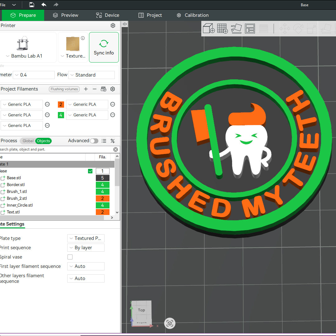Click the add filament plus icon
Screen dimensions: 336x336
86,89
